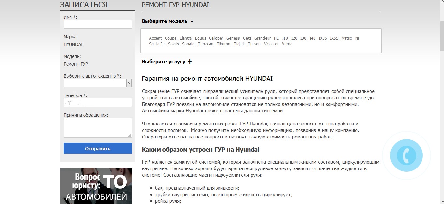Click the Verna model link
This screenshot has width=444, height=204.
287,44
